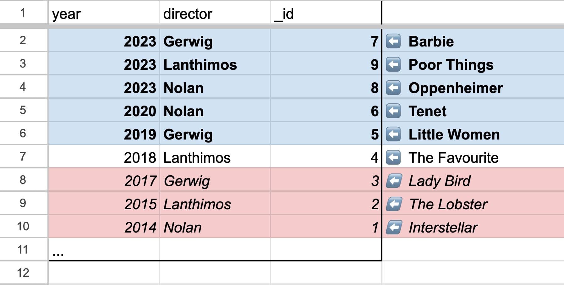
Task: Select the _id header cell
Action: pos(326,14)
